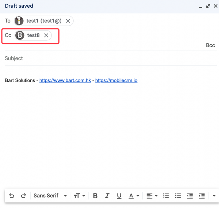The height and width of the screenshot is (208, 219).
Task: Undo the last edit
Action: [12, 196]
